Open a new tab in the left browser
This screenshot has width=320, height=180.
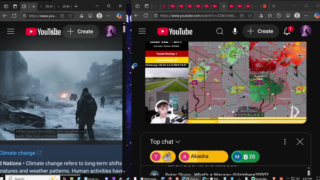pyautogui.click(x=76, y=6)
